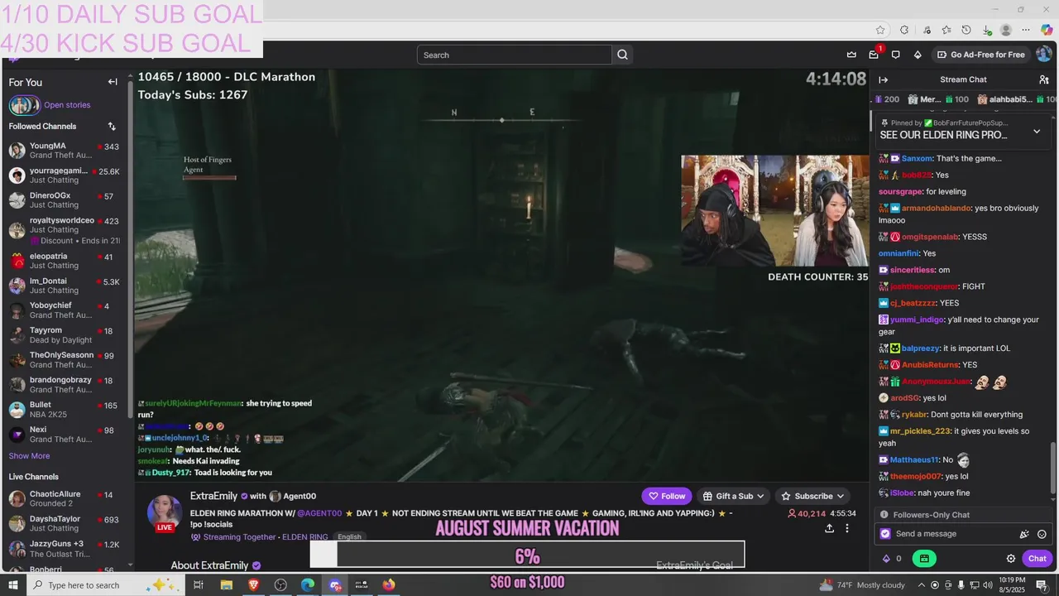Image resolution: width=1059 pixels, height=596 pixels.
Task: Click the chat identity badge icon
Action: [x=885, y=534]
